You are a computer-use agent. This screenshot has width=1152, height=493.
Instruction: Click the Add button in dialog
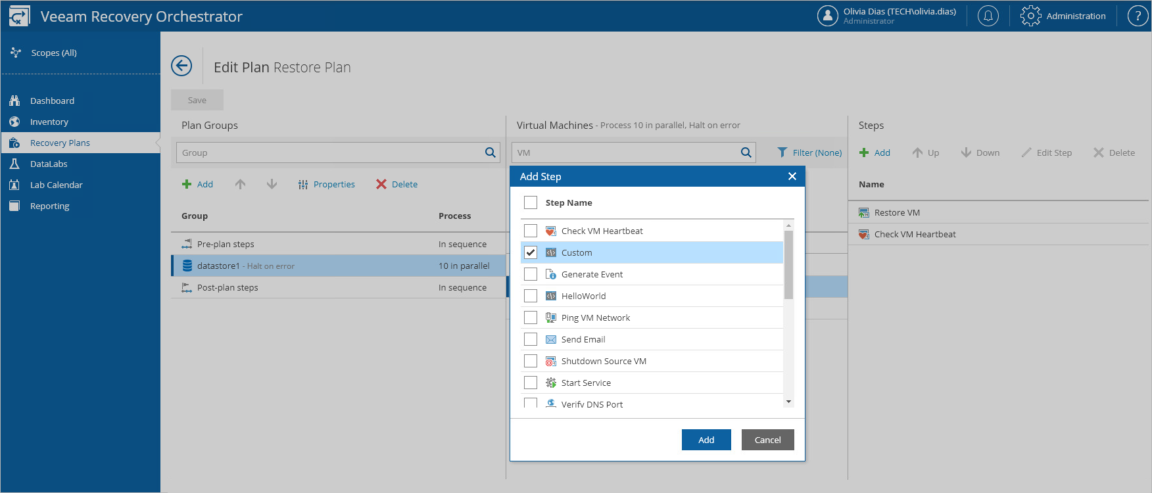click(706, 440)
